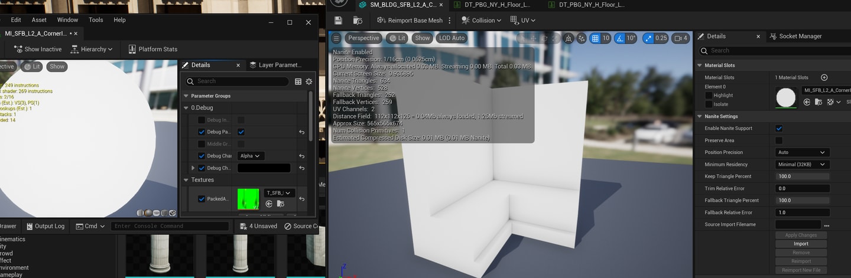Switch to the Socket Manager tab
Viewport: 851px width, 278px height.
point(800,36)
